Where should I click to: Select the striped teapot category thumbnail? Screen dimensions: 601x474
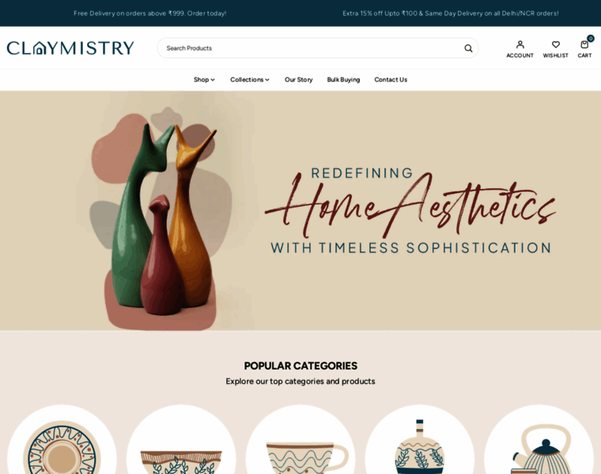[539, 439]
